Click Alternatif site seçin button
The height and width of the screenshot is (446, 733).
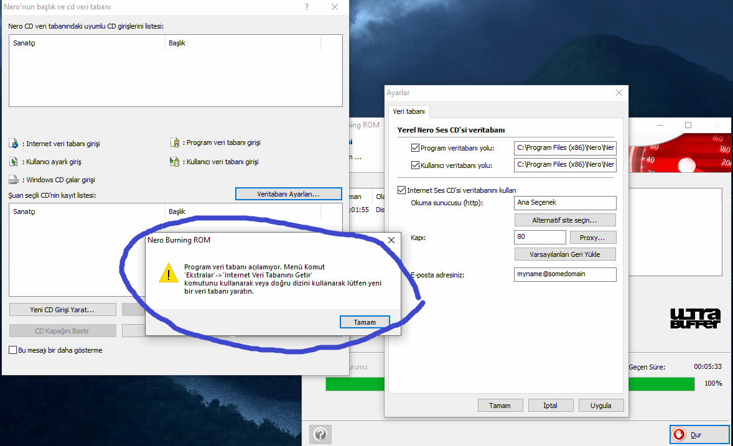(x=565, y=220)
